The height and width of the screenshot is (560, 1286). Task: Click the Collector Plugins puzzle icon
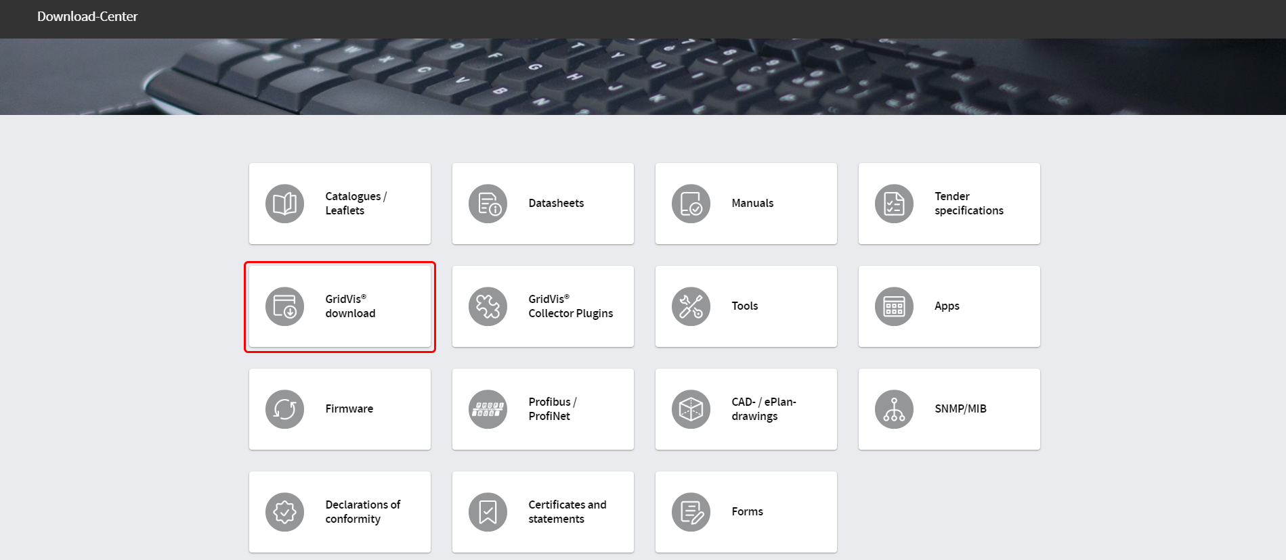tap(488, 306)
